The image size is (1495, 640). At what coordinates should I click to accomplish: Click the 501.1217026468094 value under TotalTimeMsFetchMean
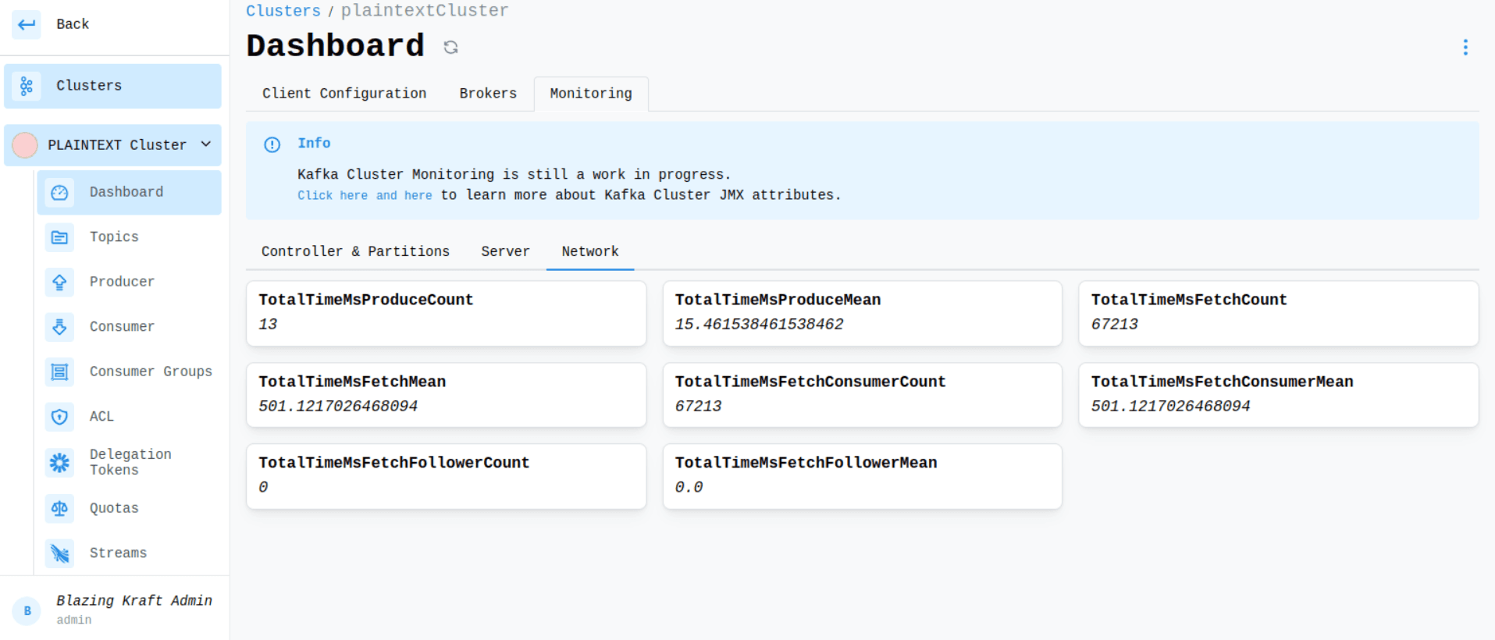click(338, 406)
